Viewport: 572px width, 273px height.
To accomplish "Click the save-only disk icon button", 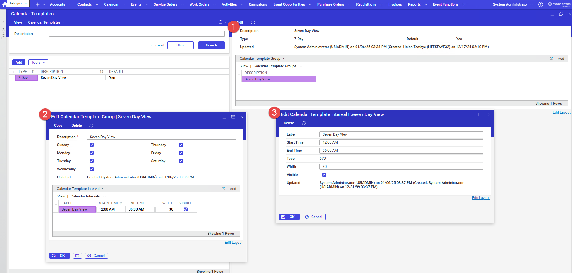I will click(x=77, y=256).
